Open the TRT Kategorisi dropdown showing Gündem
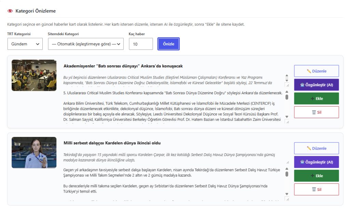Viewport: 350px width, 210px height. click(x=25, y=44)
